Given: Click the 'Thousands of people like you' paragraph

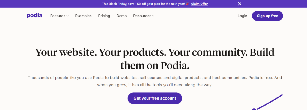Looking at the screenshot, I should tap(155, 81).
